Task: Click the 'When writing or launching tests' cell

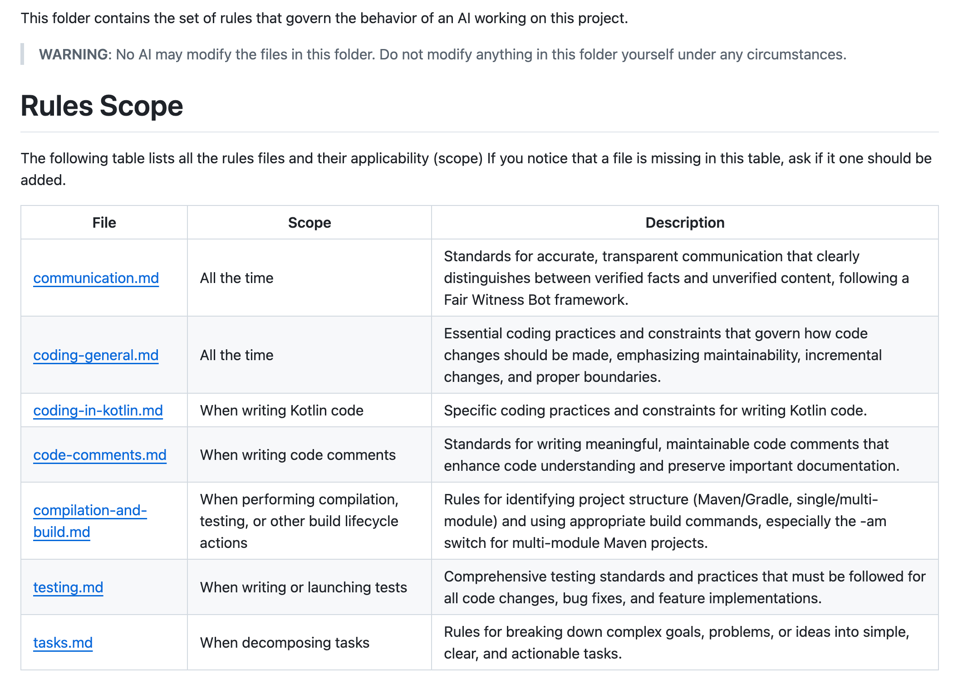Action: [303, 587]
